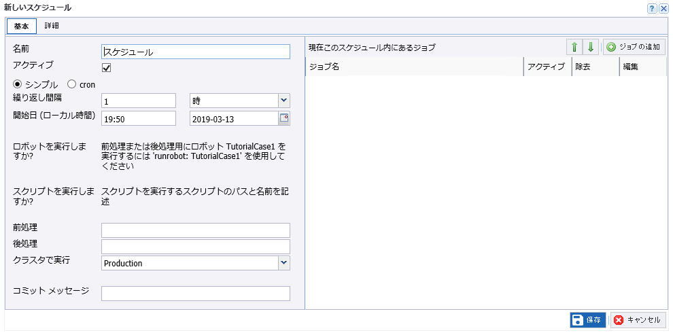
Task: Click the 新しいスケジュール dialog title
Action: pyautogui.click(x=38, y=7)
